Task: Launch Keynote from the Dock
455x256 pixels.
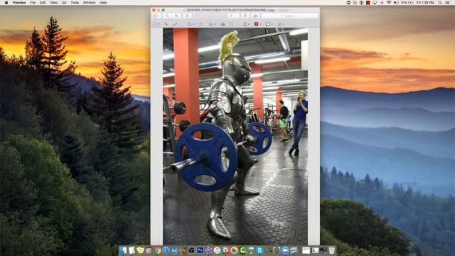Action: pyautogui.click(x=251, y=250)
